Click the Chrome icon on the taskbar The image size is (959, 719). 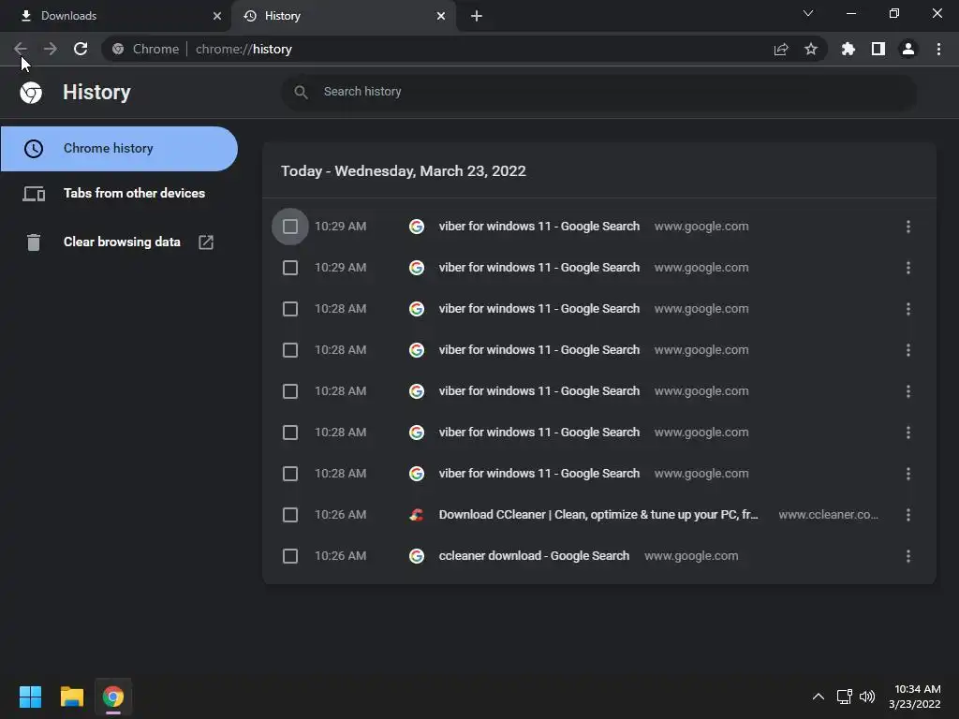pos(113,697)
